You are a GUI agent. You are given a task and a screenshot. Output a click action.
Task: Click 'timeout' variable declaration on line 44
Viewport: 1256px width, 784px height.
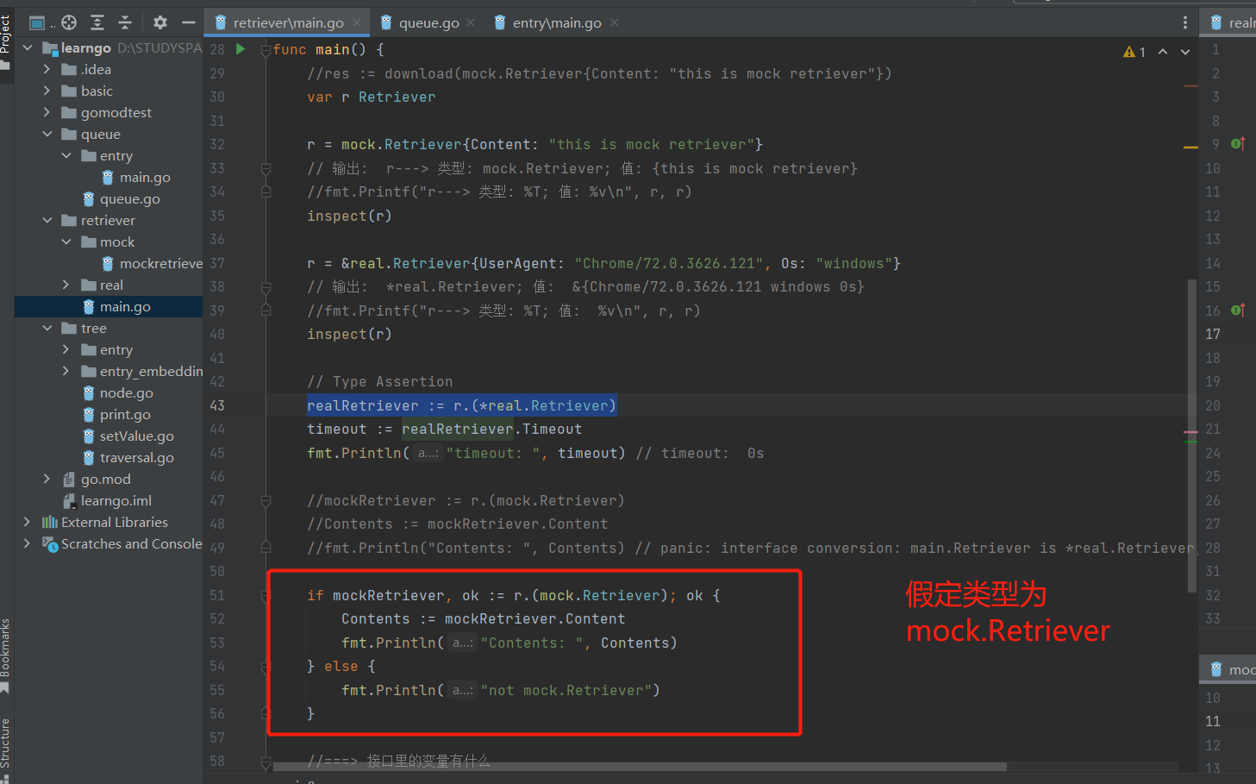click(x=337, y=429)
